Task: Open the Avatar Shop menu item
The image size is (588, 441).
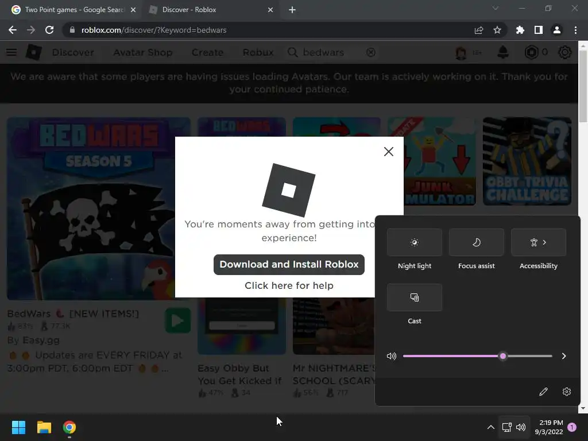Action: 142,52
